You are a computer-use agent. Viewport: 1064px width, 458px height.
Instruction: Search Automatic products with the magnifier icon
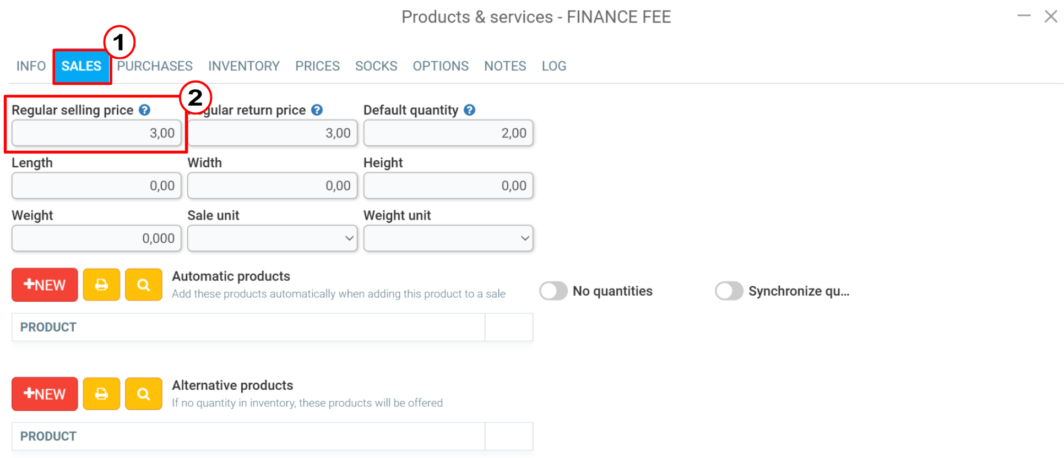click(143, 285)
